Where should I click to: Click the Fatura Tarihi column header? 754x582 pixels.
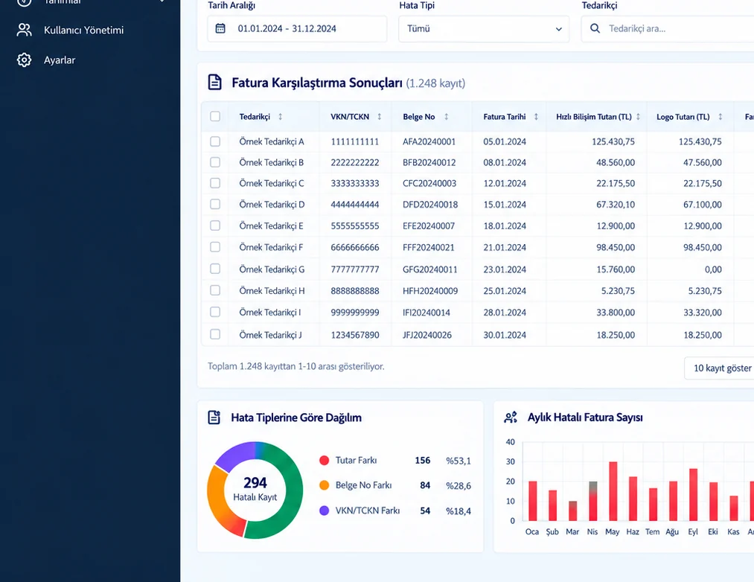coord(505,116)
